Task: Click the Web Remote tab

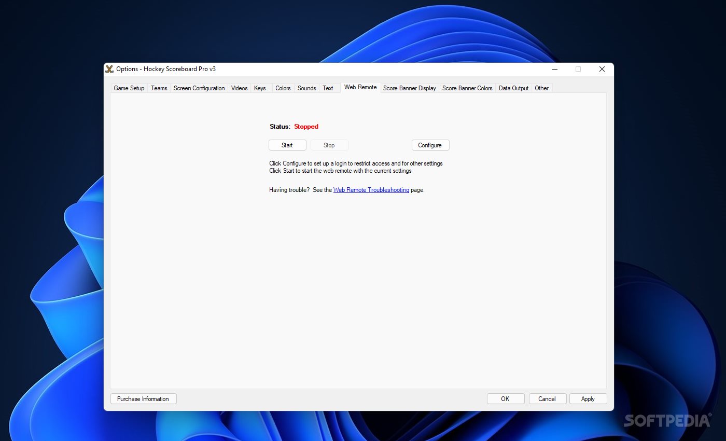Action: tap(360, 87)
